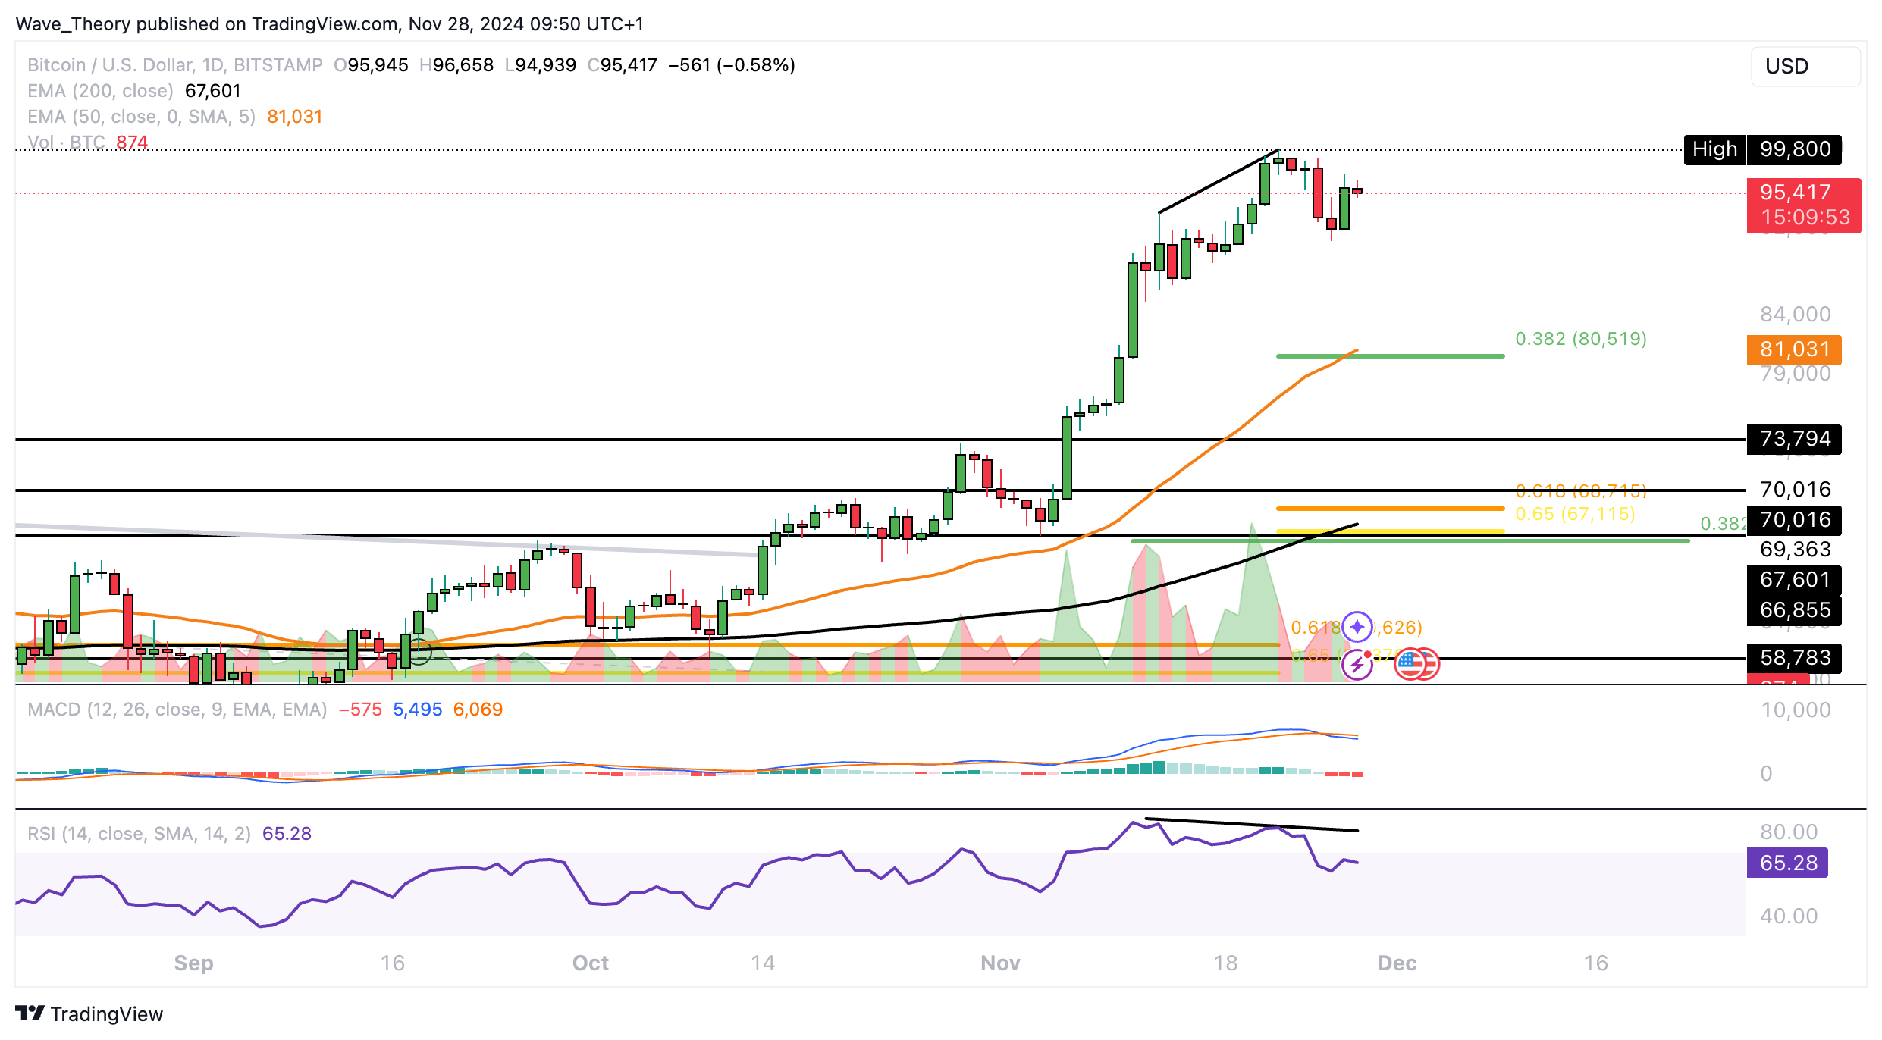Viewport: 1882px width, 1040px height.
Task: Click the small circle marker on the mid-September candles
Action: tap(419, 651)
